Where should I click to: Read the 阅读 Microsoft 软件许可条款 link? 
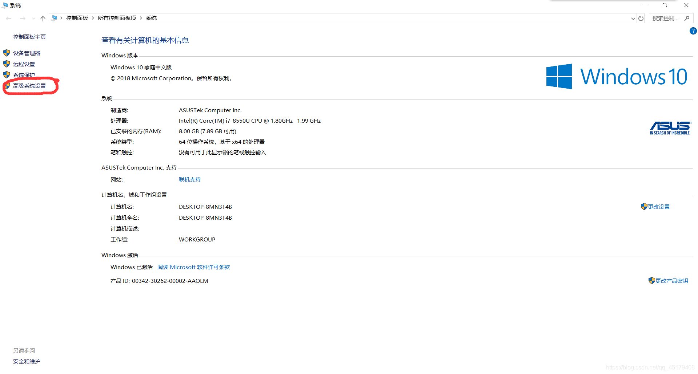(194, 267)
